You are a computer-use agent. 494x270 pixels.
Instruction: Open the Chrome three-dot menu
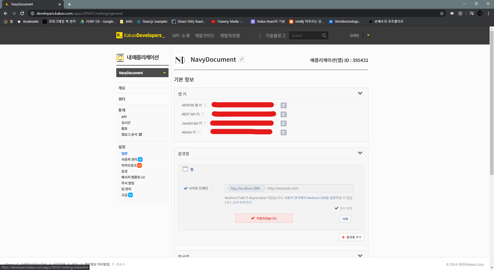(488, 13)
